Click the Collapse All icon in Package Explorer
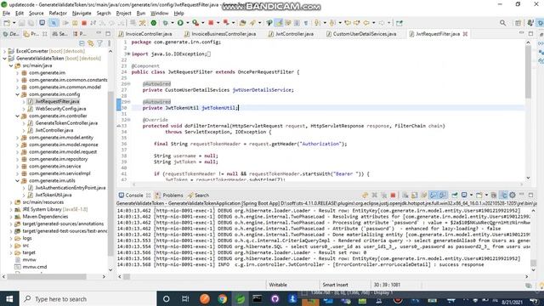This screenshot has width=544, height=306. point(82,43)
